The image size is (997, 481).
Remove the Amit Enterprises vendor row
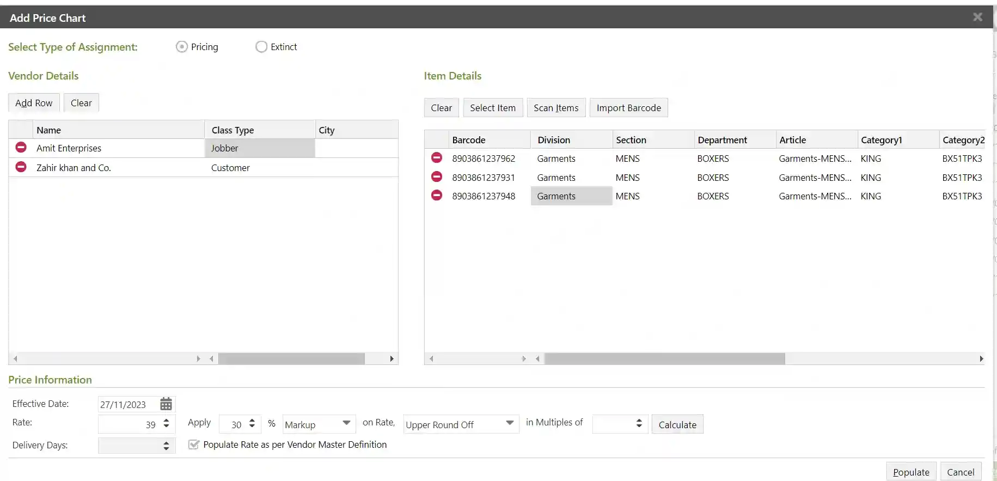[21, 148]
